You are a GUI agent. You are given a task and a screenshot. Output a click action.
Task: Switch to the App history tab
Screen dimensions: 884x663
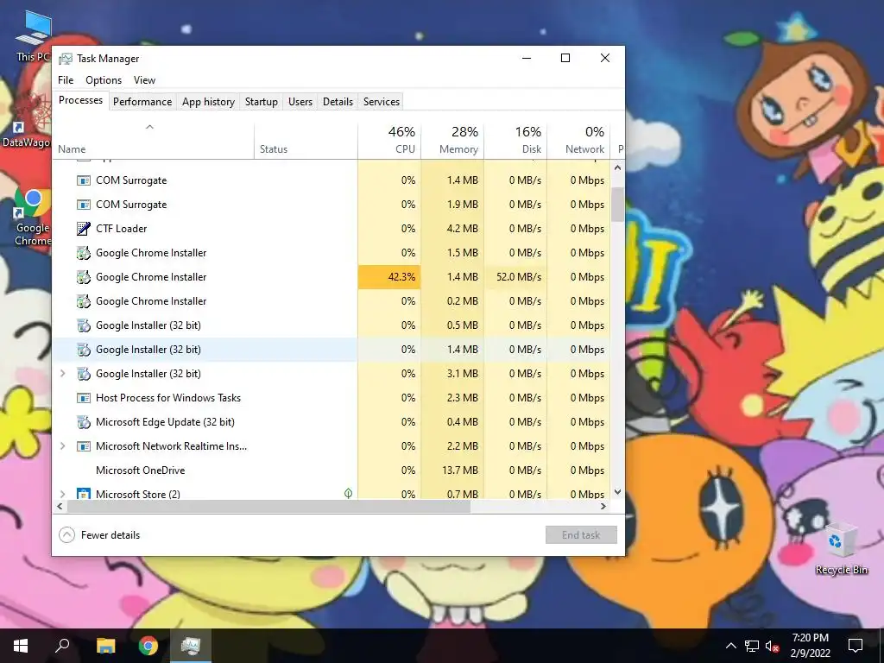click(208, 102)
